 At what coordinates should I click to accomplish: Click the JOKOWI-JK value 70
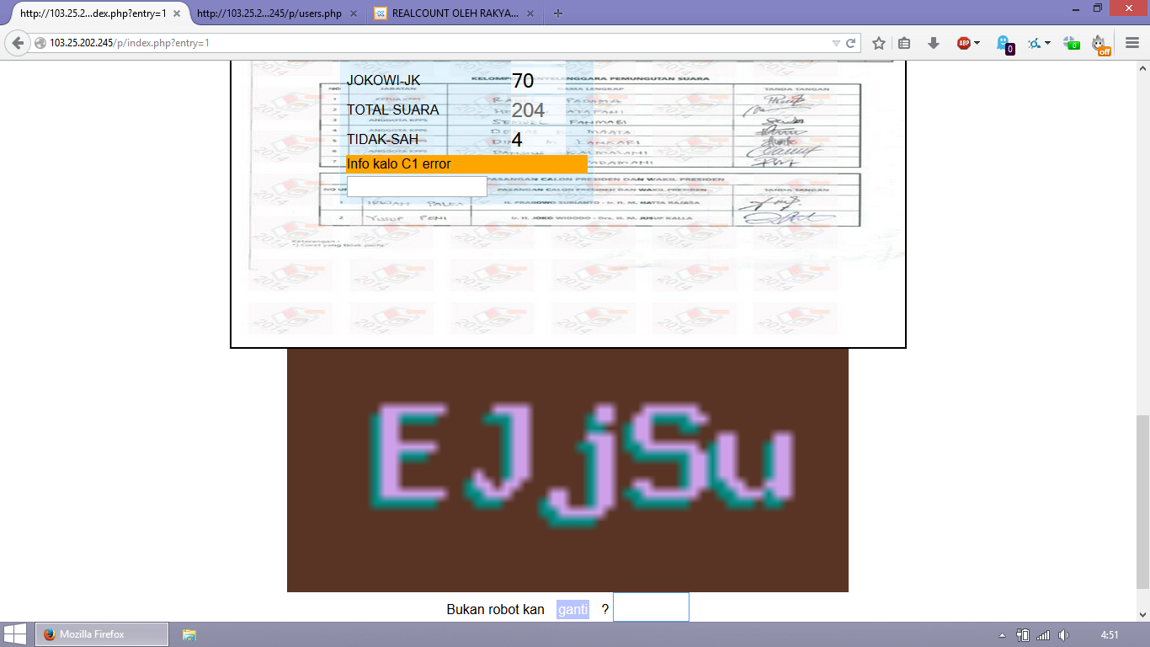tap(523, 81)
